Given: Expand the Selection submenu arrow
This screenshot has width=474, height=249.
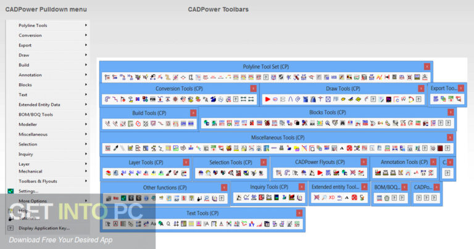Looking at the screenshot, I should pos(86,144).
